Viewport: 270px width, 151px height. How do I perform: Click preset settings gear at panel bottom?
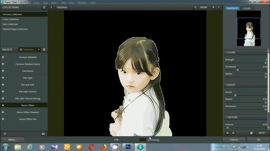pyautogui.click(x=5, y=134)
